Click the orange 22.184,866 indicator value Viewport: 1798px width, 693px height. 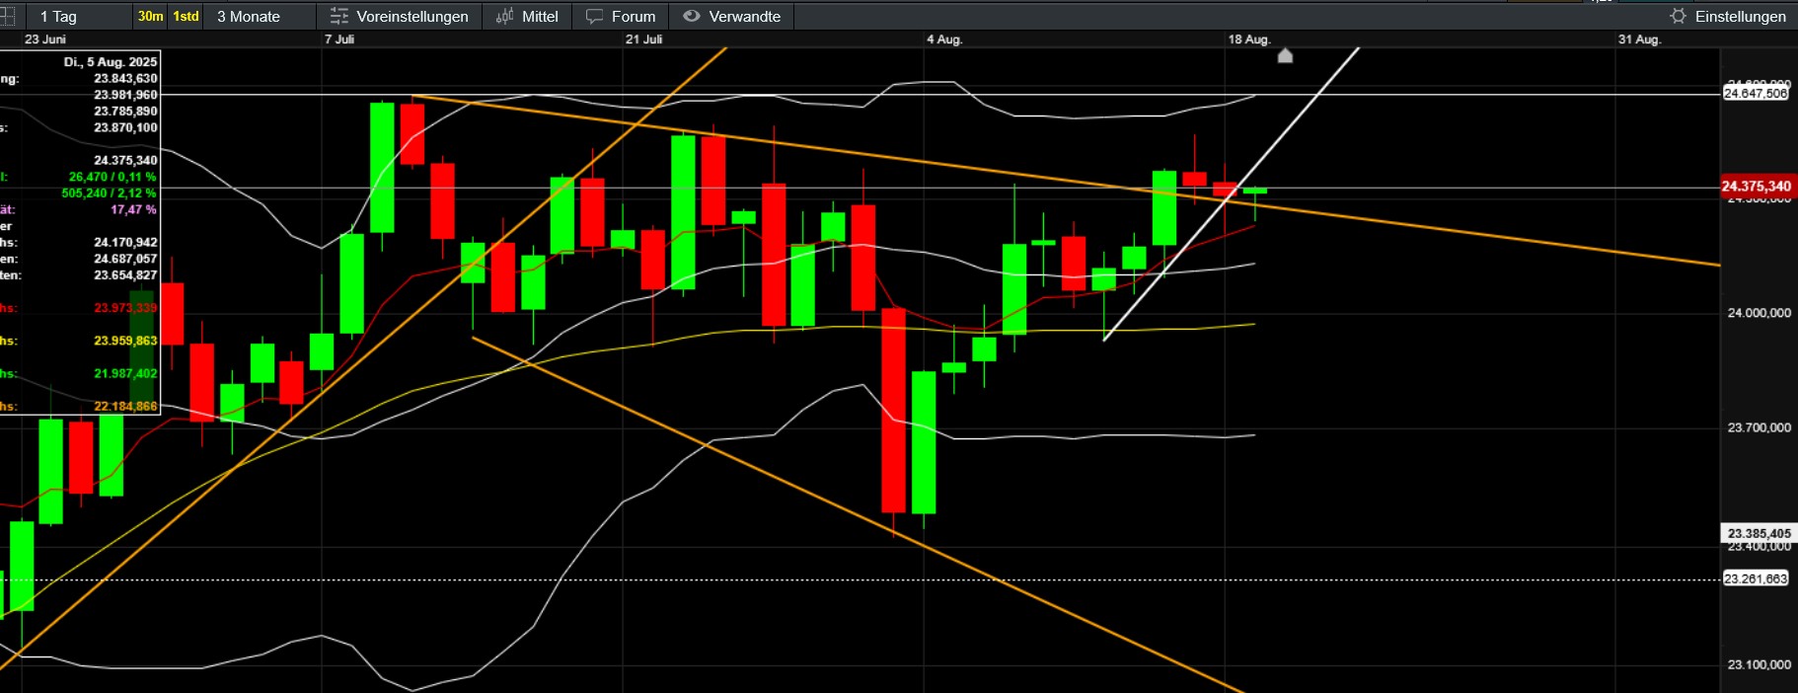pyautogui.click(x=125, y=406)
